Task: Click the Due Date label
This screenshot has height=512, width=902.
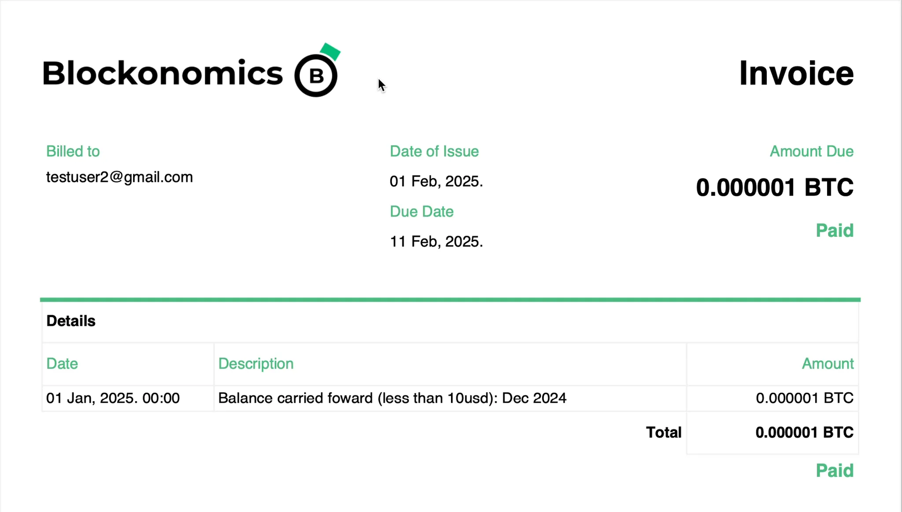Action: pyautogui.click(x=421, y=211)
